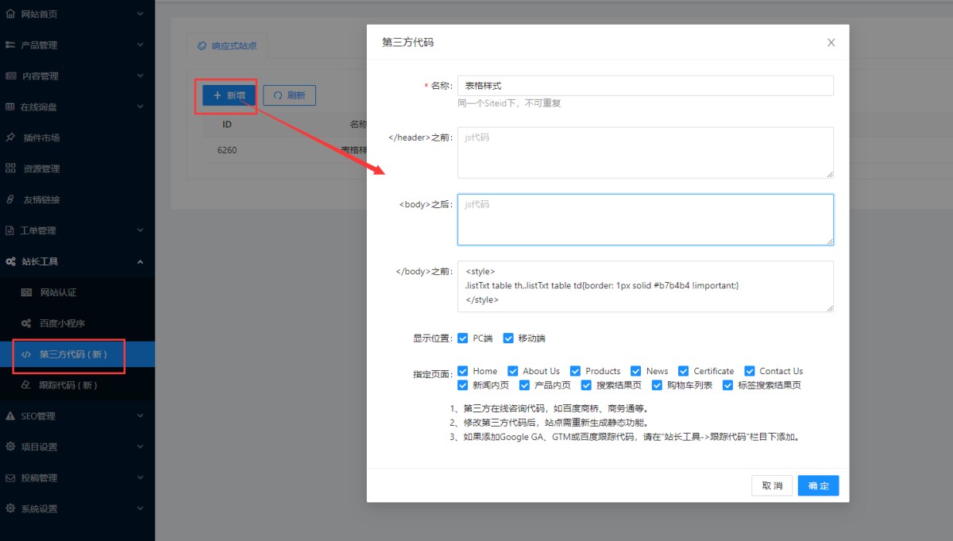Click the 系统设置 gear icon

(10, 508)
